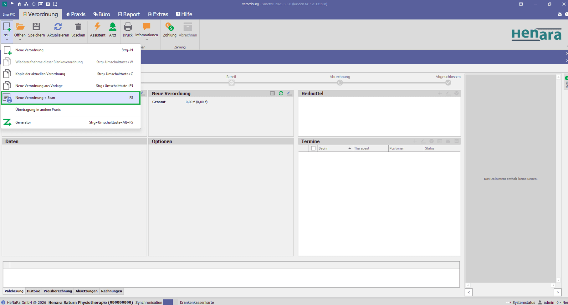Viewport: 568px width, 305px height.
Task: Expand the dropdown arrow under Neu
Action: point(7,40)
